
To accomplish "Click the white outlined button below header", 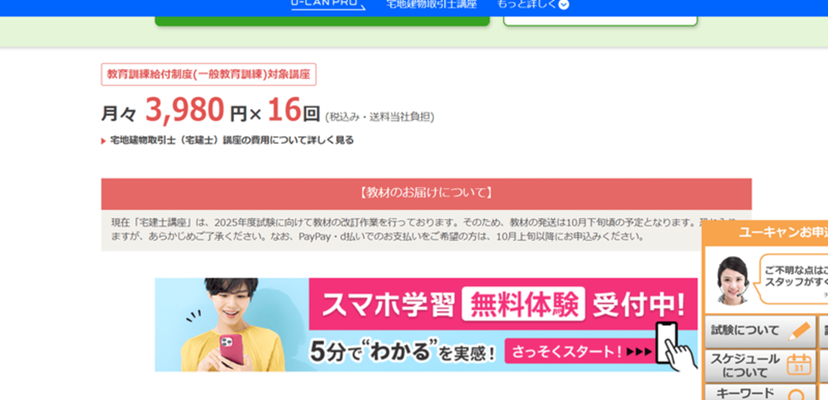I will tap(600, 21).
